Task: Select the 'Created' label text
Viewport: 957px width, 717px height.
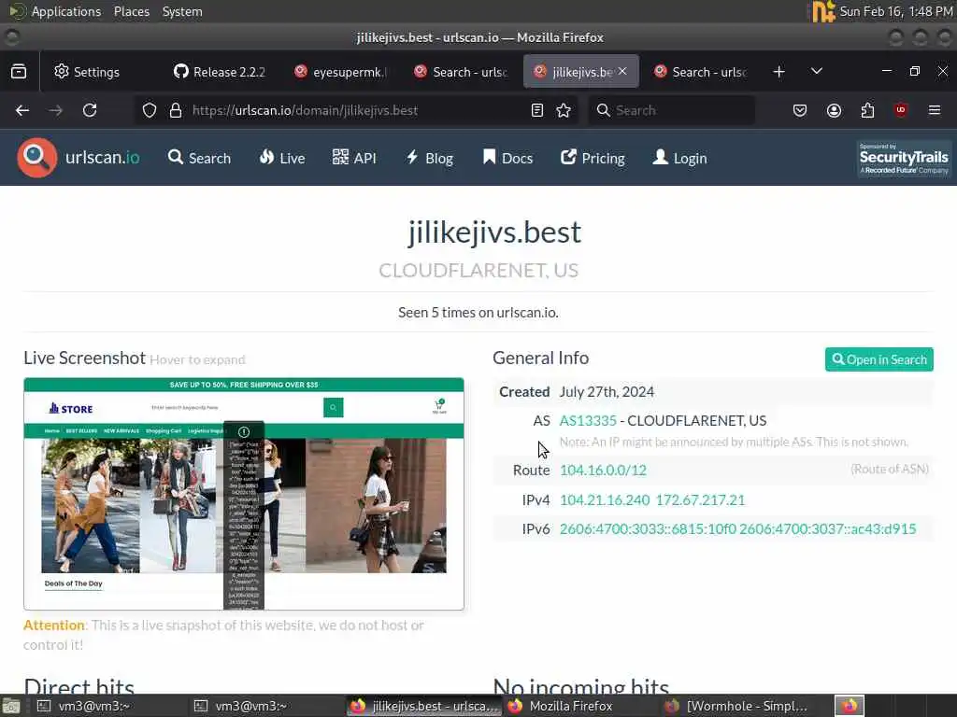Action: pos(524,392)
